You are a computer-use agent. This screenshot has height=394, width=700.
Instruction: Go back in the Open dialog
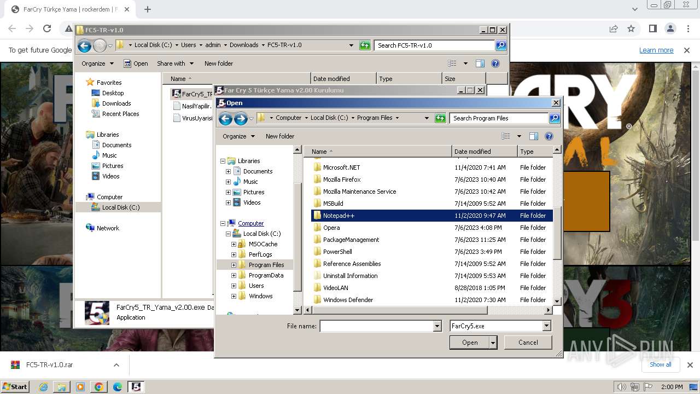[225, 118]
